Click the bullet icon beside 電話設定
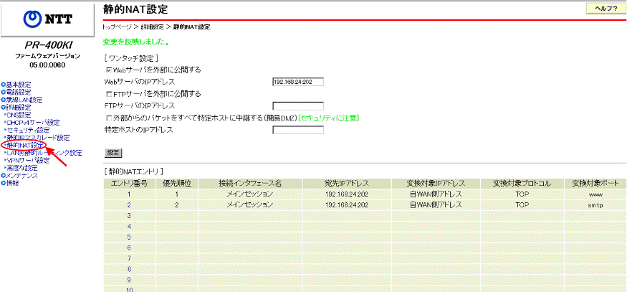 (x=3, y=92)
